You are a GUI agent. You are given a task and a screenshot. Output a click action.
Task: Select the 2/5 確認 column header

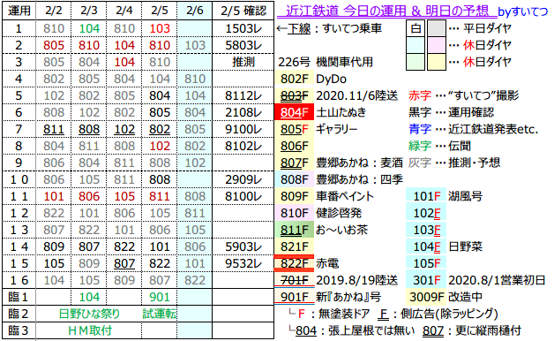point(243,11)
